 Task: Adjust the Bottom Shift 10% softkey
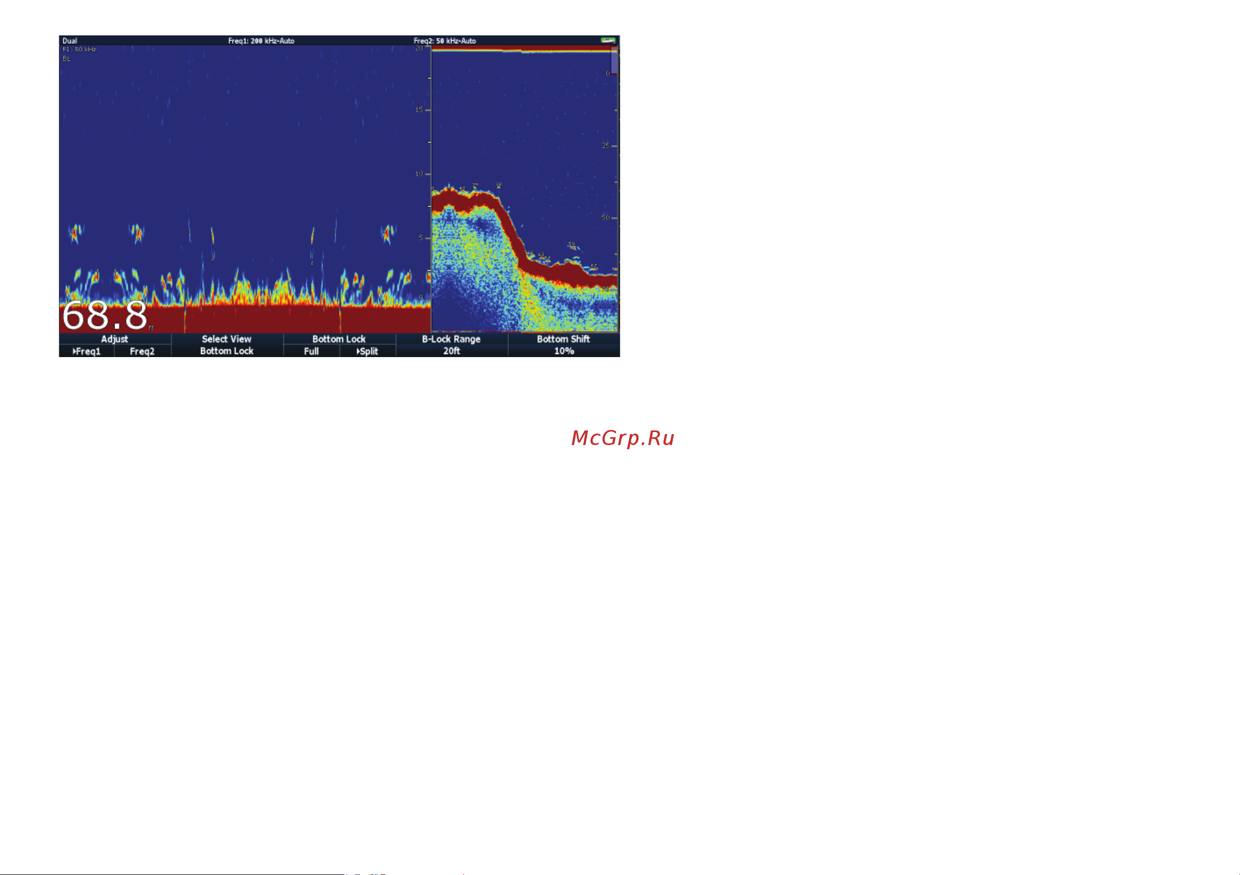(564, 345)
